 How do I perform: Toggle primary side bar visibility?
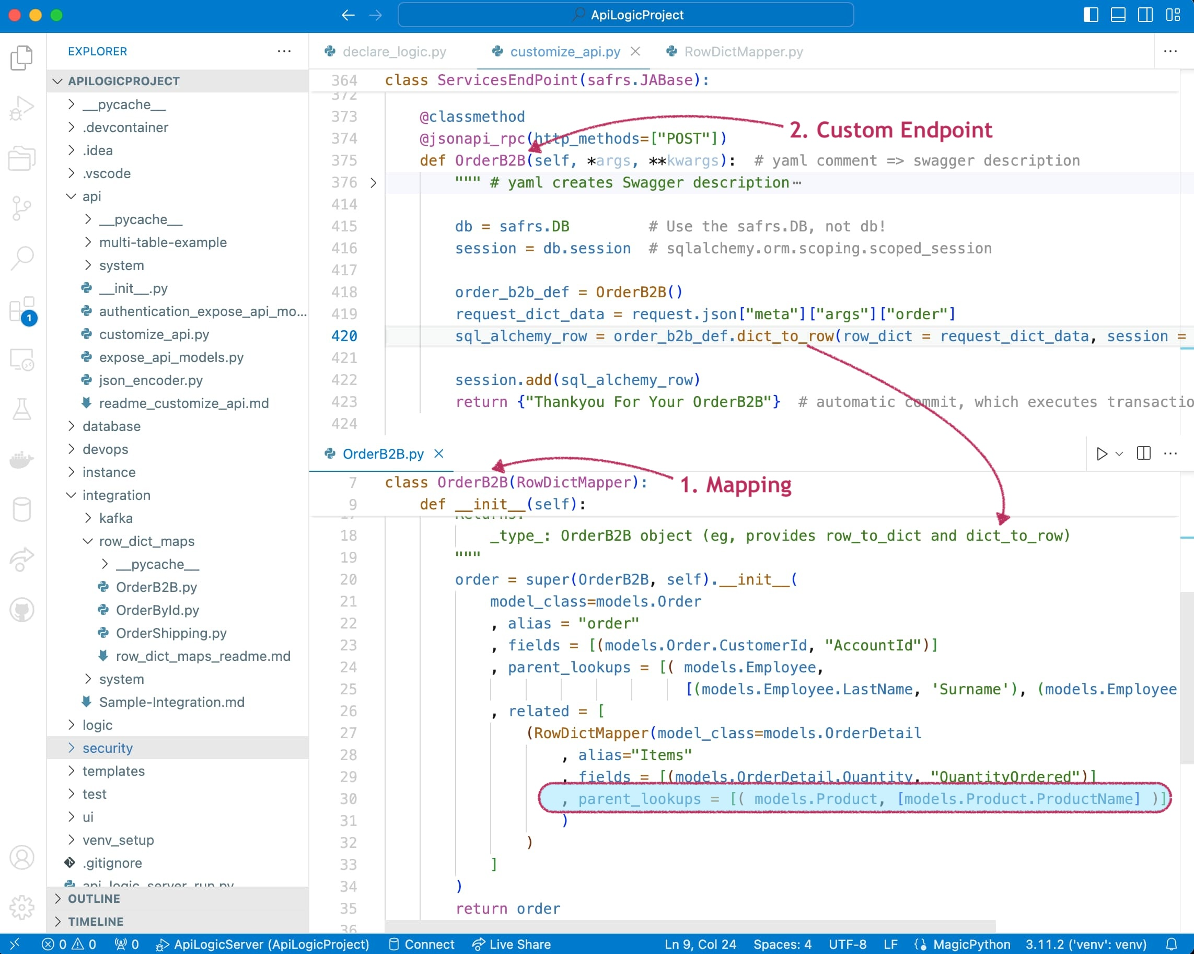point(1091,15)
